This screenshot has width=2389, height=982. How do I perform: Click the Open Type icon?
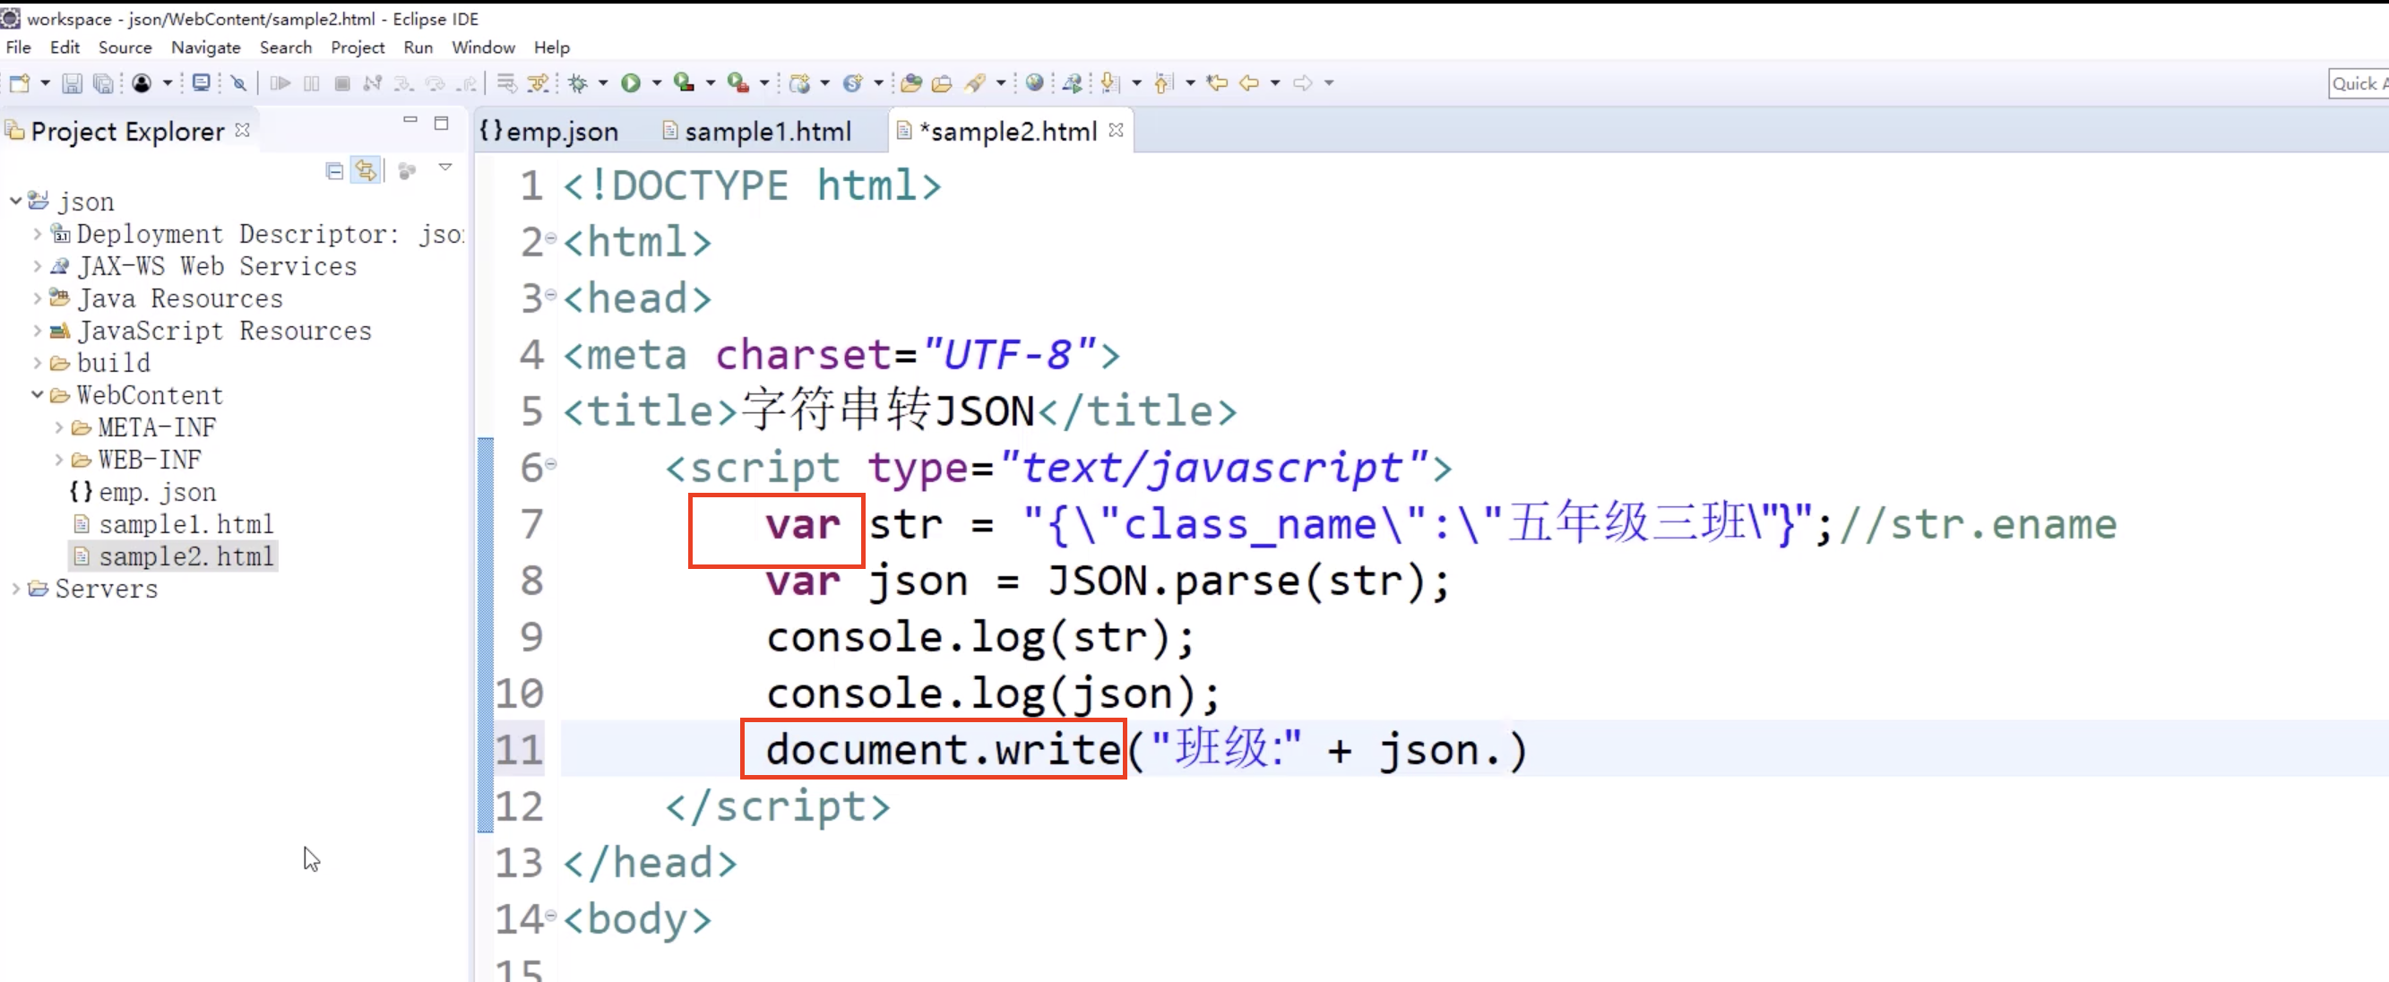[911, 83]
